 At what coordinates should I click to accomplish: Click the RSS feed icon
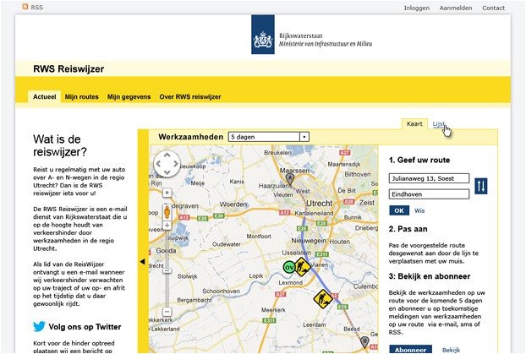[25, 7]
